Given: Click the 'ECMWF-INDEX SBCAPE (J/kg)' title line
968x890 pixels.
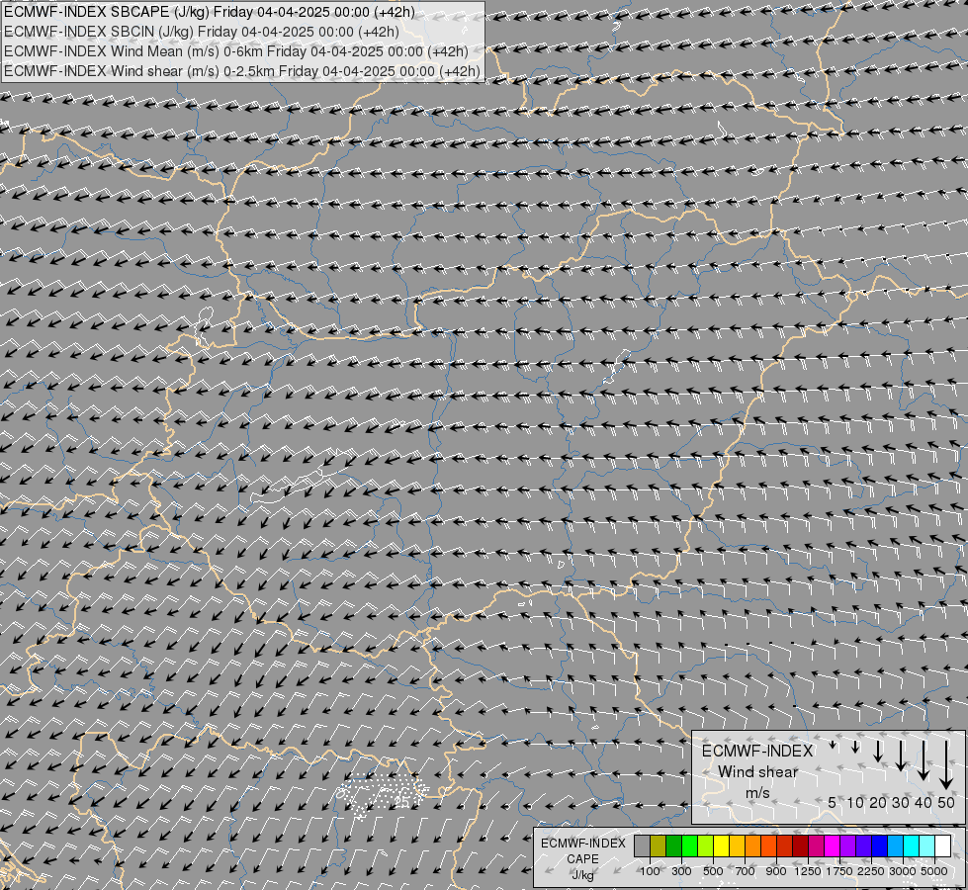Looking at the screenshot, I should (210, 12).
